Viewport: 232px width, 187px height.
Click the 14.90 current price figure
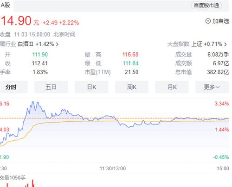pos(16,21)
